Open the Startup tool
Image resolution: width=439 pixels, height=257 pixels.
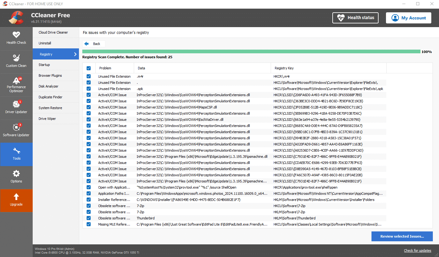pyautogui.click(x=56, y=65)
